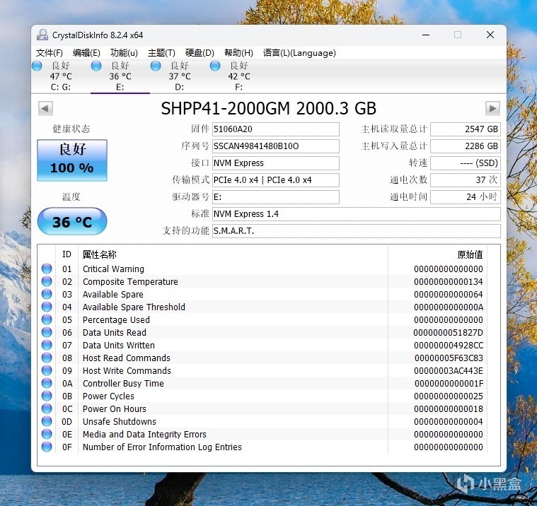
Task: Go to next disk with right arrow
Action: coord(492,108)
